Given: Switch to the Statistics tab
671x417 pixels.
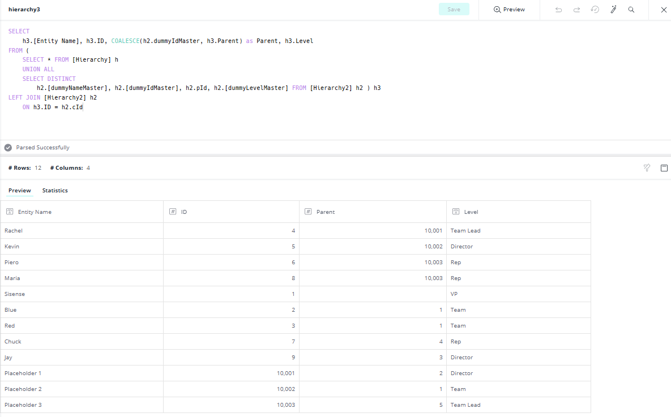Looking at the screenshot, I should click(55, 191).
